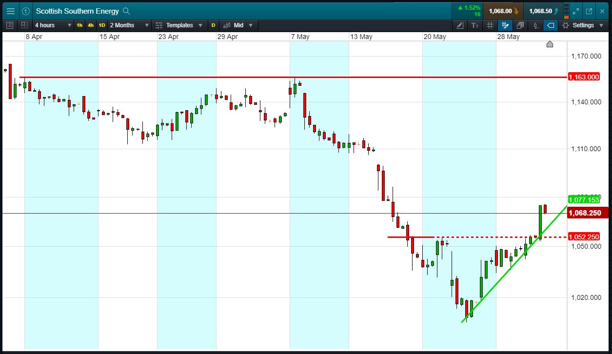The height and width of the screenshot is (354, 612).
Task: Click the 1,140.000 price axis label
Action: [x=586, y=102]
